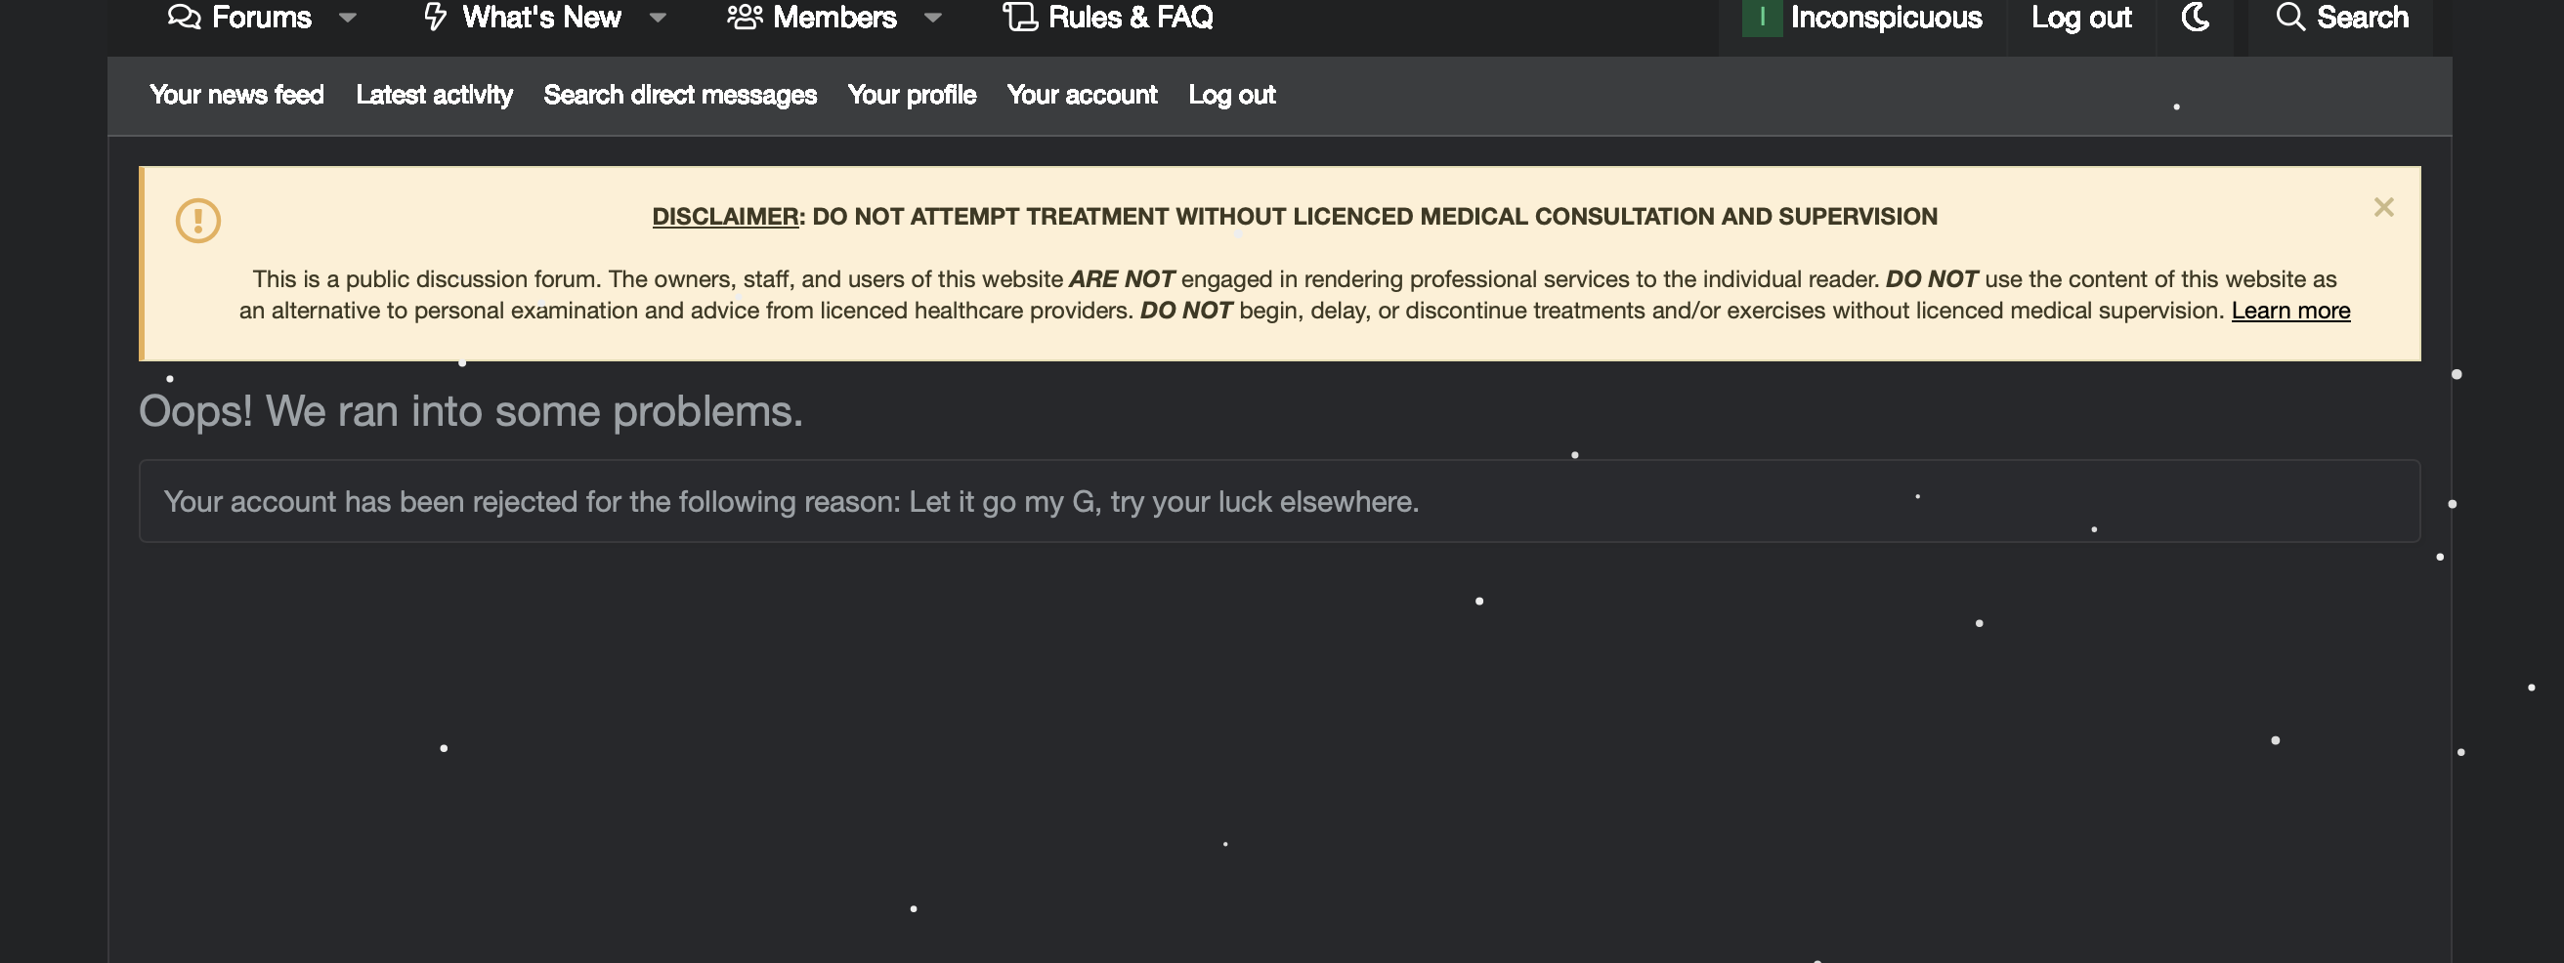Viewport: 2564px width, 963px height.
Task: Click the What's New lightning icon
Action: (435, 17)
